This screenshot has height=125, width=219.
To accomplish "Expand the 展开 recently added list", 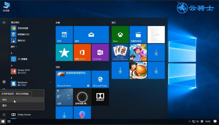I will tap(14, 47).
